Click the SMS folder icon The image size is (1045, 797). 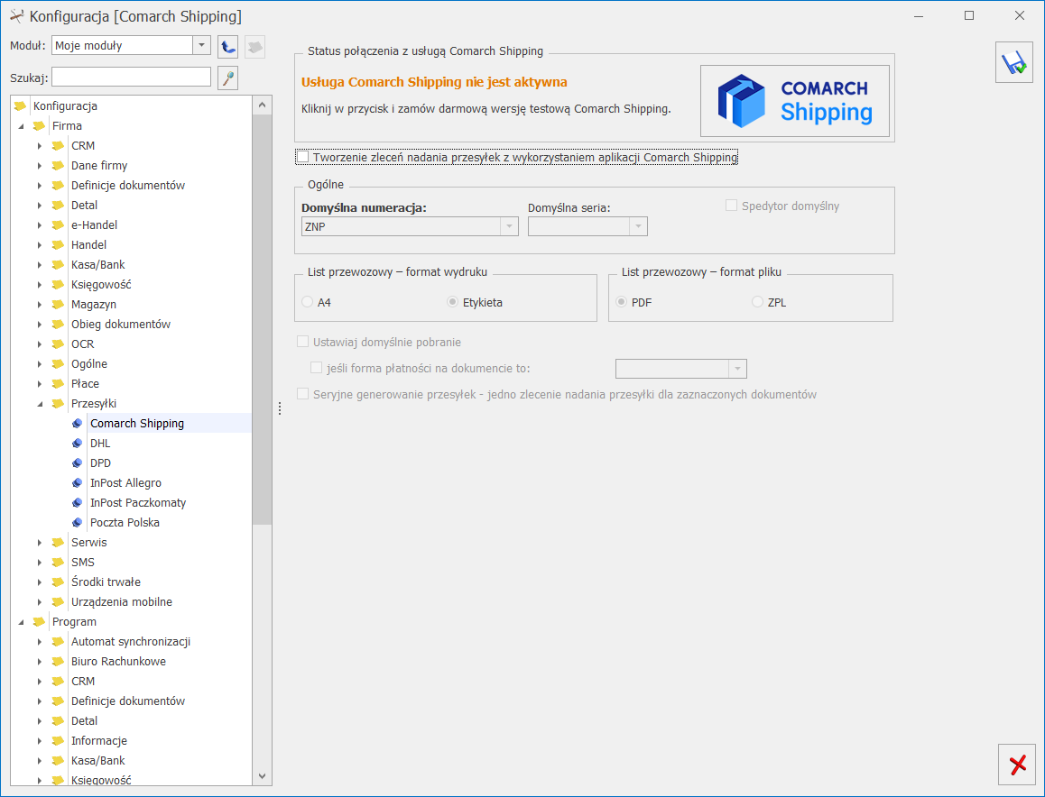58,563
